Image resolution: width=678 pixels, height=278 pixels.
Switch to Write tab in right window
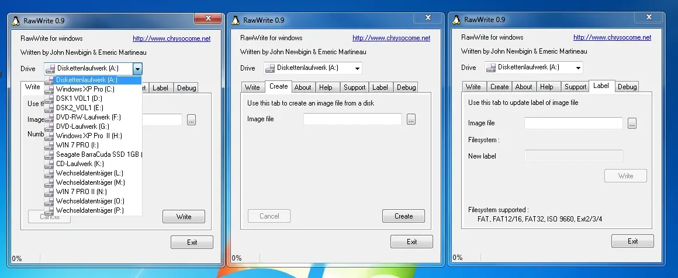click(x=473, y=87)
